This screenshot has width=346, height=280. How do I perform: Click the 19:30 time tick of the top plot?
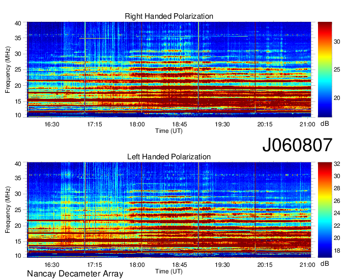tap(222, 124)
